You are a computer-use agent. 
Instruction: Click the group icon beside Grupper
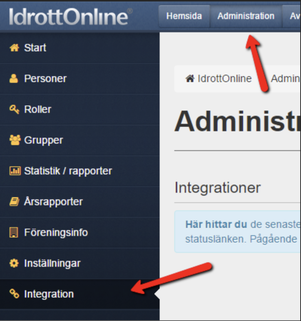click(x=15, y=140)
